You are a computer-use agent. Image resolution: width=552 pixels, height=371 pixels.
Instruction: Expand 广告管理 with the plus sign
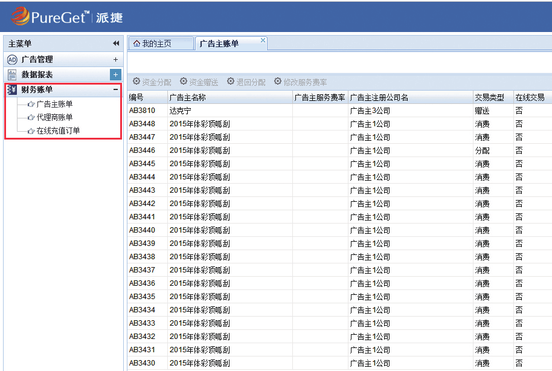115,60
